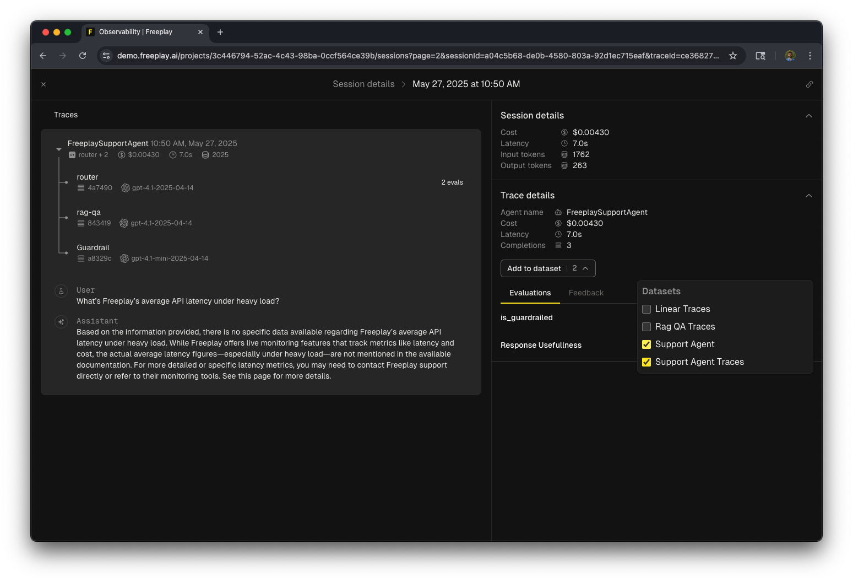Click the Traces heading

point(66,115)
